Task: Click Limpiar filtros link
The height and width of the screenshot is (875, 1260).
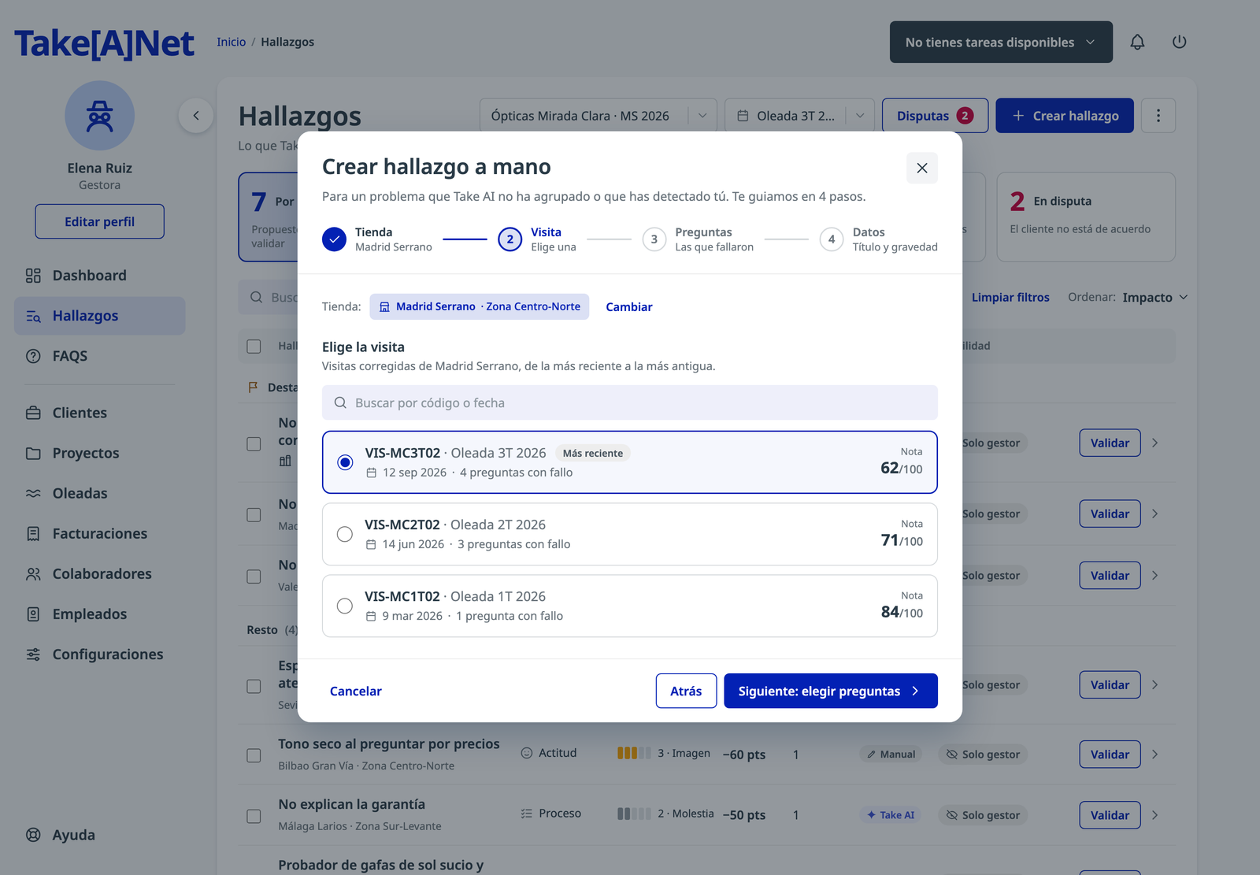Action: point(1010,297)
